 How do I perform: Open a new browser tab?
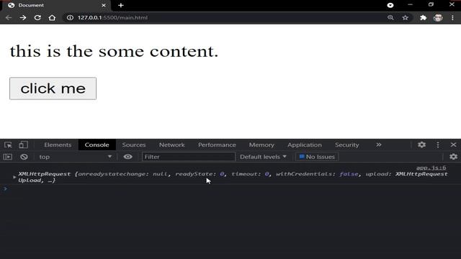point(121,5)
